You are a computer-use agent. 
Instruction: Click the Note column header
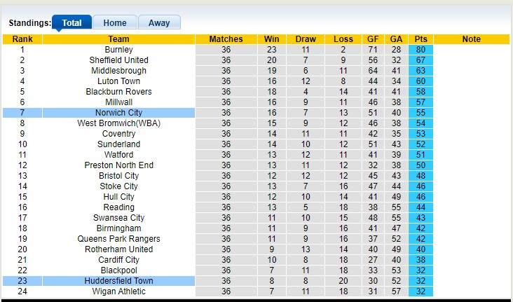pyautogui.click(x=472, y=39)
